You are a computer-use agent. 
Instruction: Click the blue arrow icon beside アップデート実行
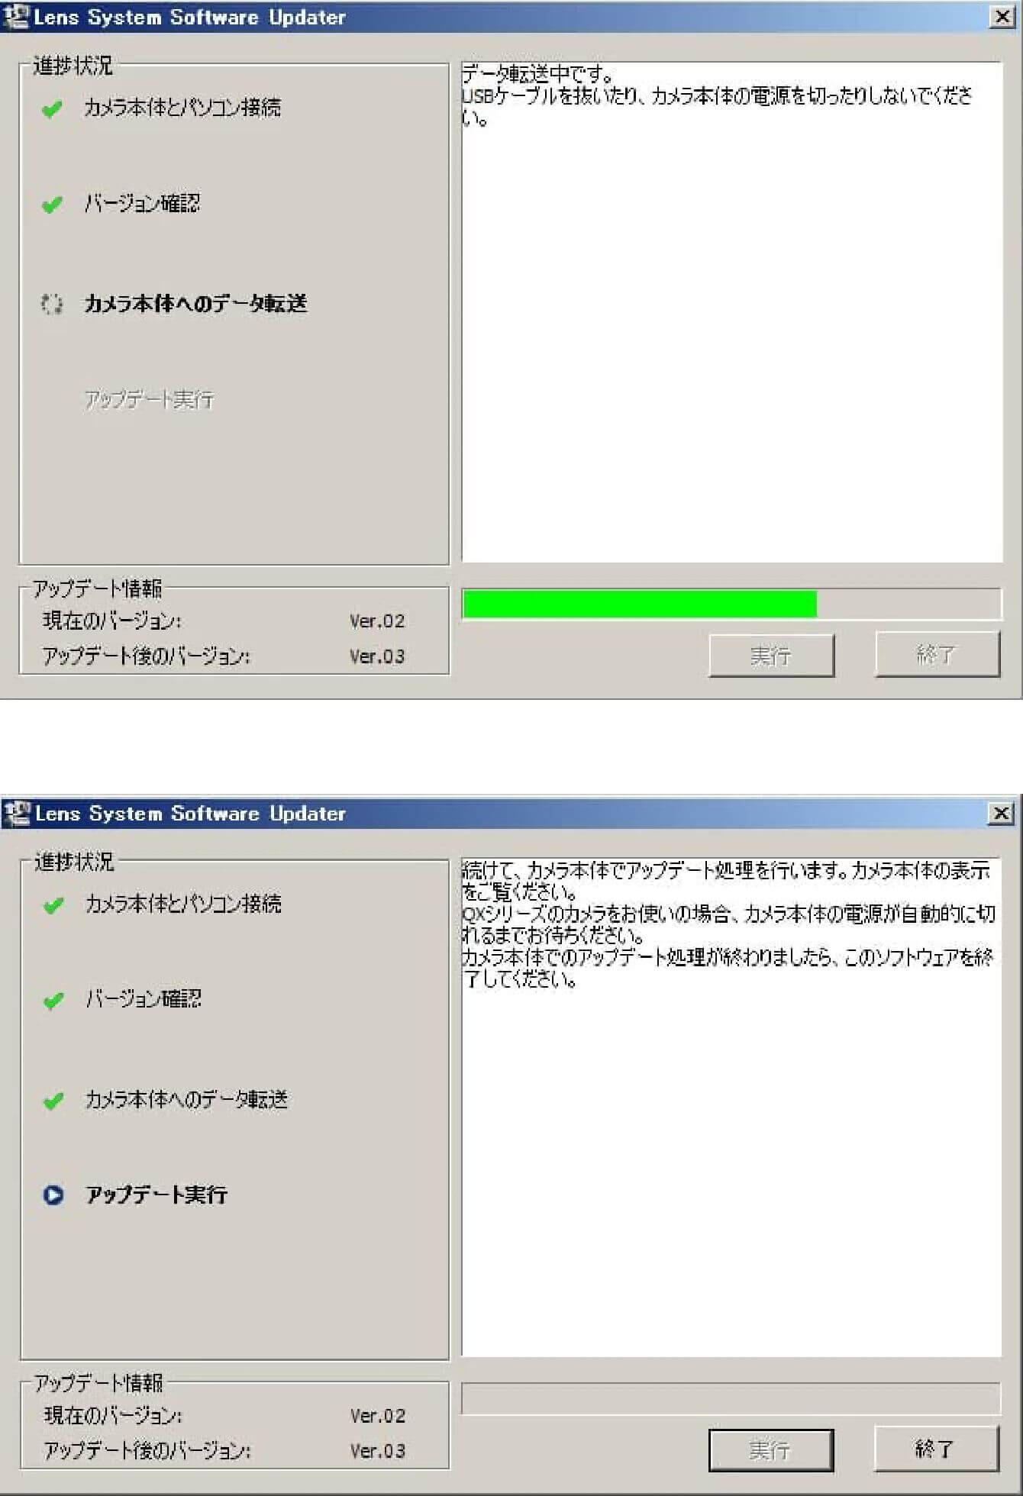click(x=53, y=1195)
